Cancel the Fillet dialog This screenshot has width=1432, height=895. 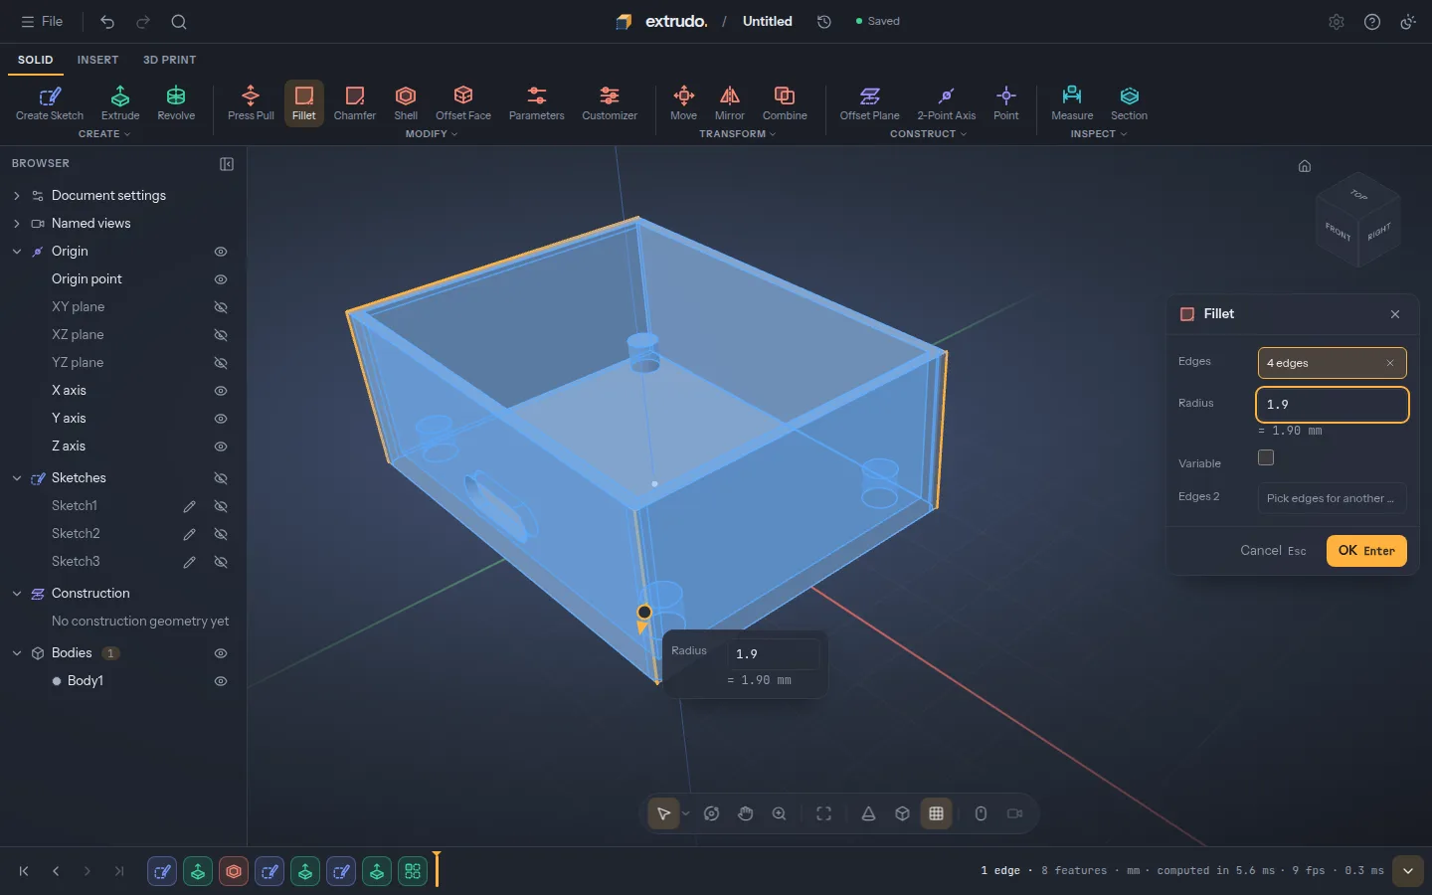click(x=1273, y=551)
